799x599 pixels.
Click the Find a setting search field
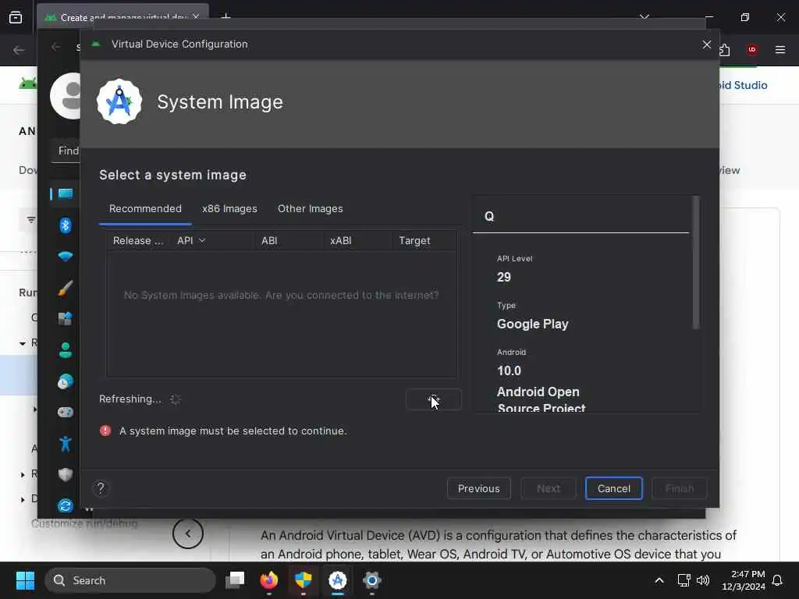[66, 151]
